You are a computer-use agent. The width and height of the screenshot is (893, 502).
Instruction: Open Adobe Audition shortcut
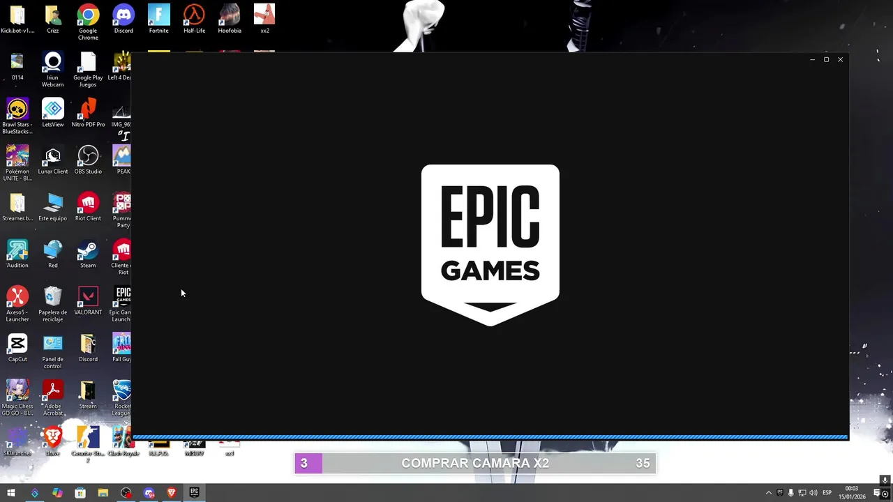(x=17, y=254)
